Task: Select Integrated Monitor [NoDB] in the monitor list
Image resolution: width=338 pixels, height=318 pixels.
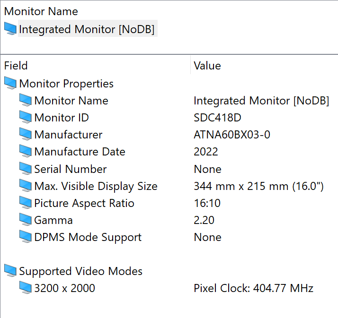Action: tap(87, 29)
